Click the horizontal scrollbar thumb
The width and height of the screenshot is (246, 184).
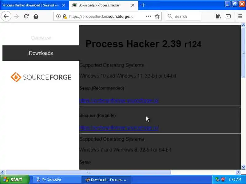[x=88, y=172]
